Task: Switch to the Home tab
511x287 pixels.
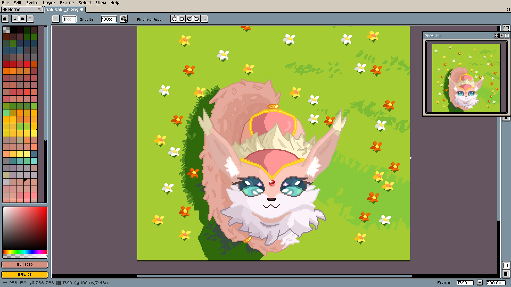Action: pos(14,9)
